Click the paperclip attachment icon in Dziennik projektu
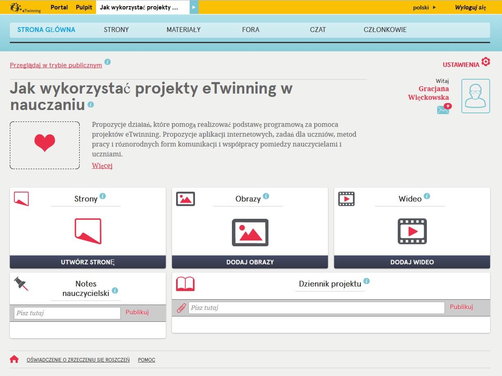Viewport: 502px width, 376px height. tap(181, 308)
